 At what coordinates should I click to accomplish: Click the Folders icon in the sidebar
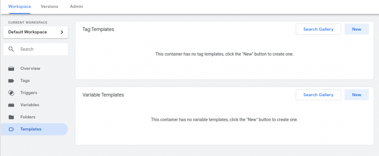(x=11, y=117)
